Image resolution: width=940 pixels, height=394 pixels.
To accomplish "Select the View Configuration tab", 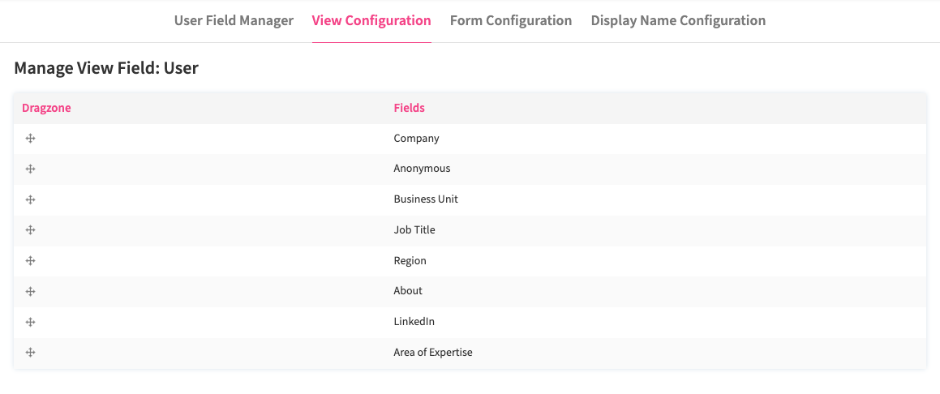I will point(371,21).
